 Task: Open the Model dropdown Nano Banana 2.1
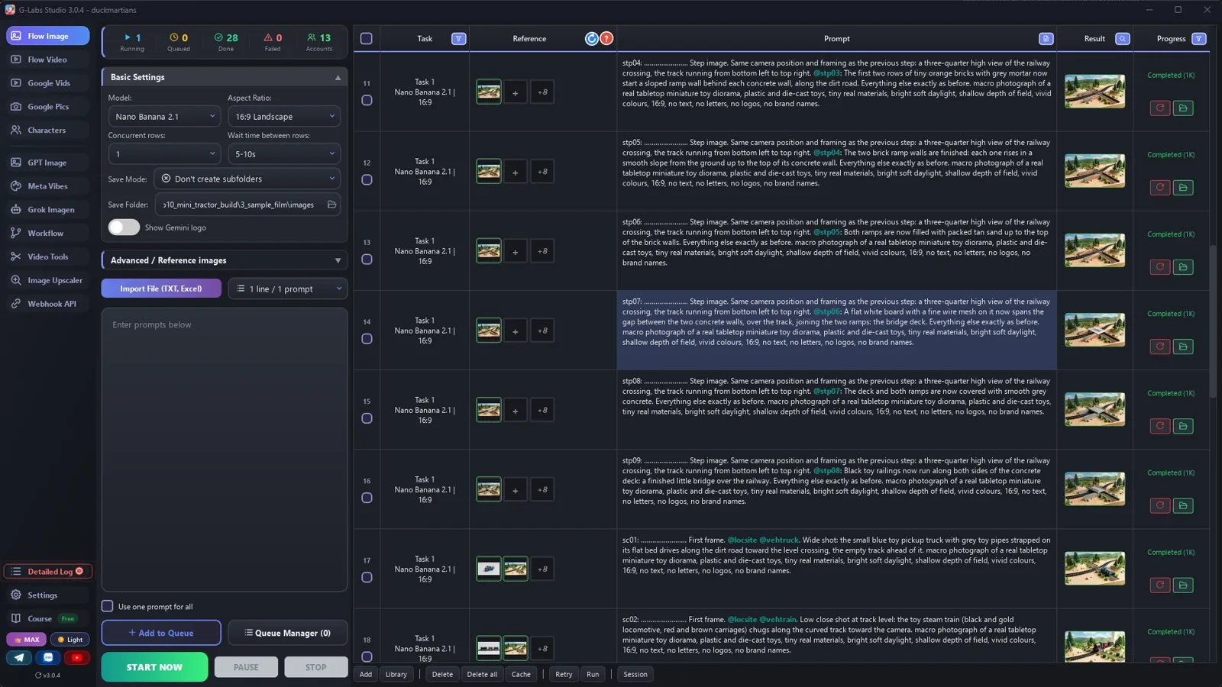[x=164, y=116]
